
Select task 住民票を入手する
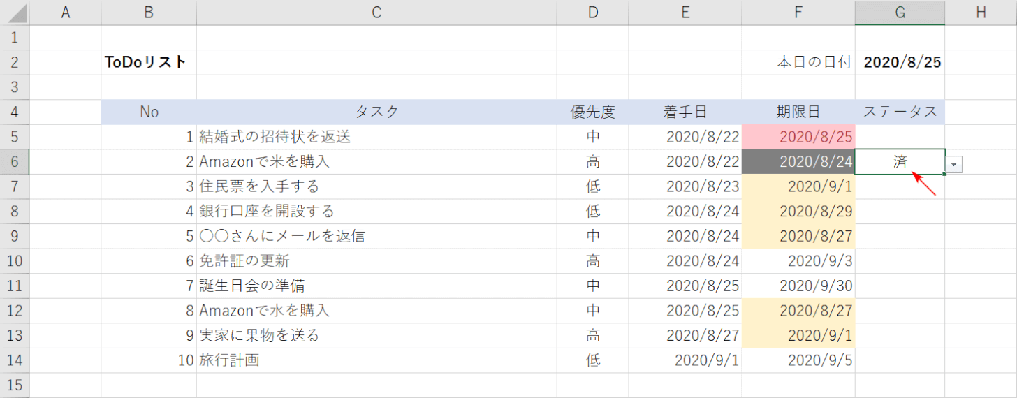point(376,186)
